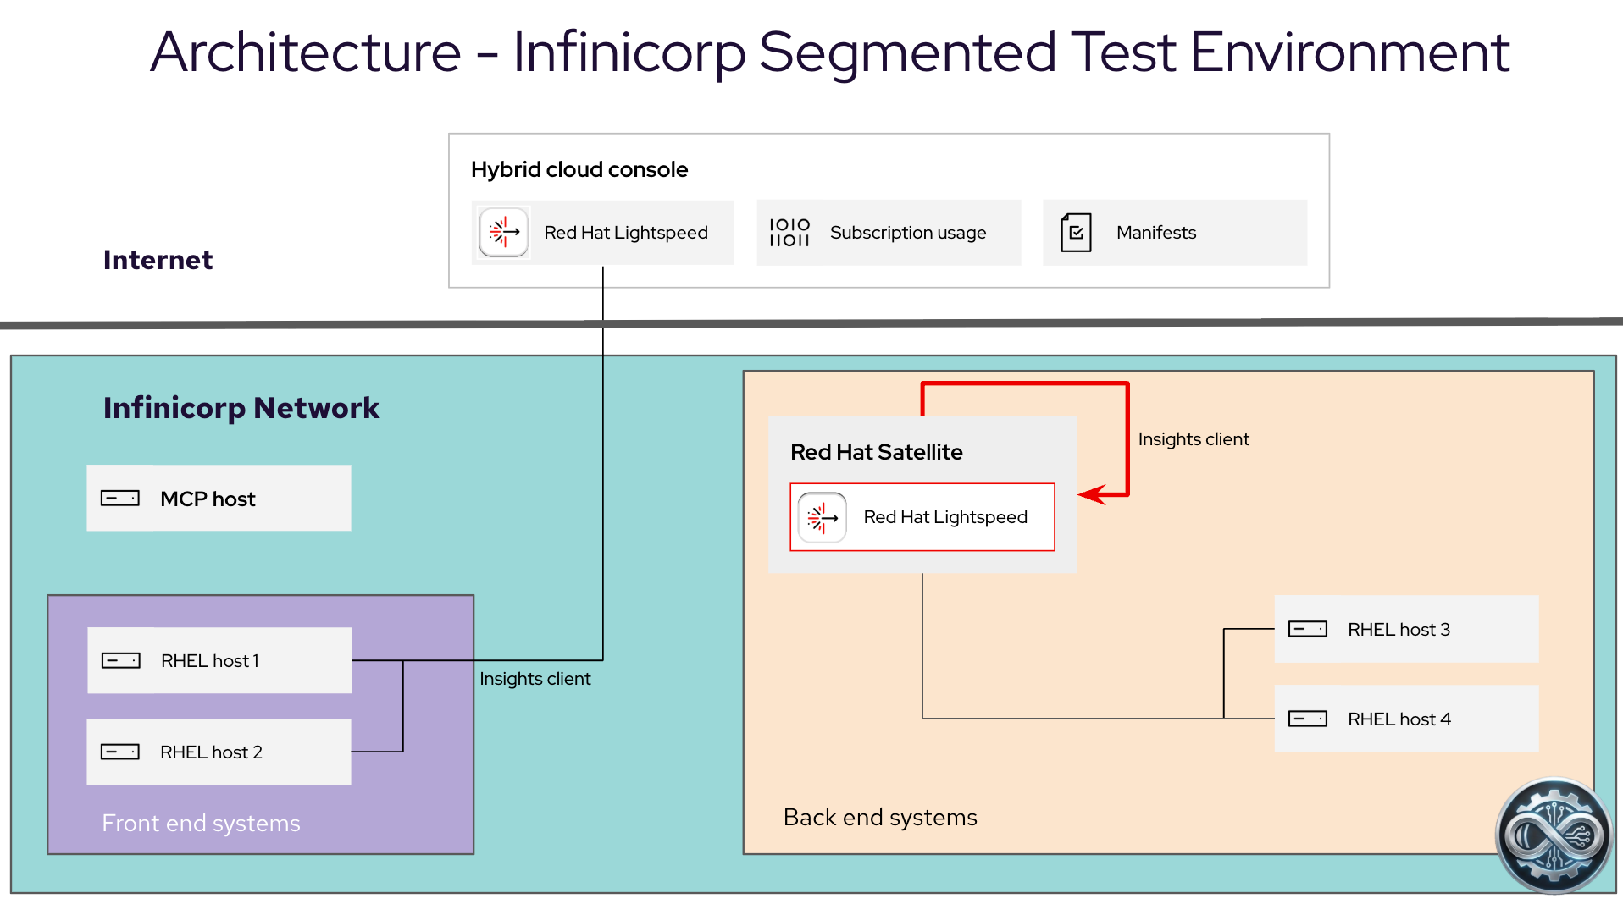Click the red Insights client arrowhead

coord(1092,494)
